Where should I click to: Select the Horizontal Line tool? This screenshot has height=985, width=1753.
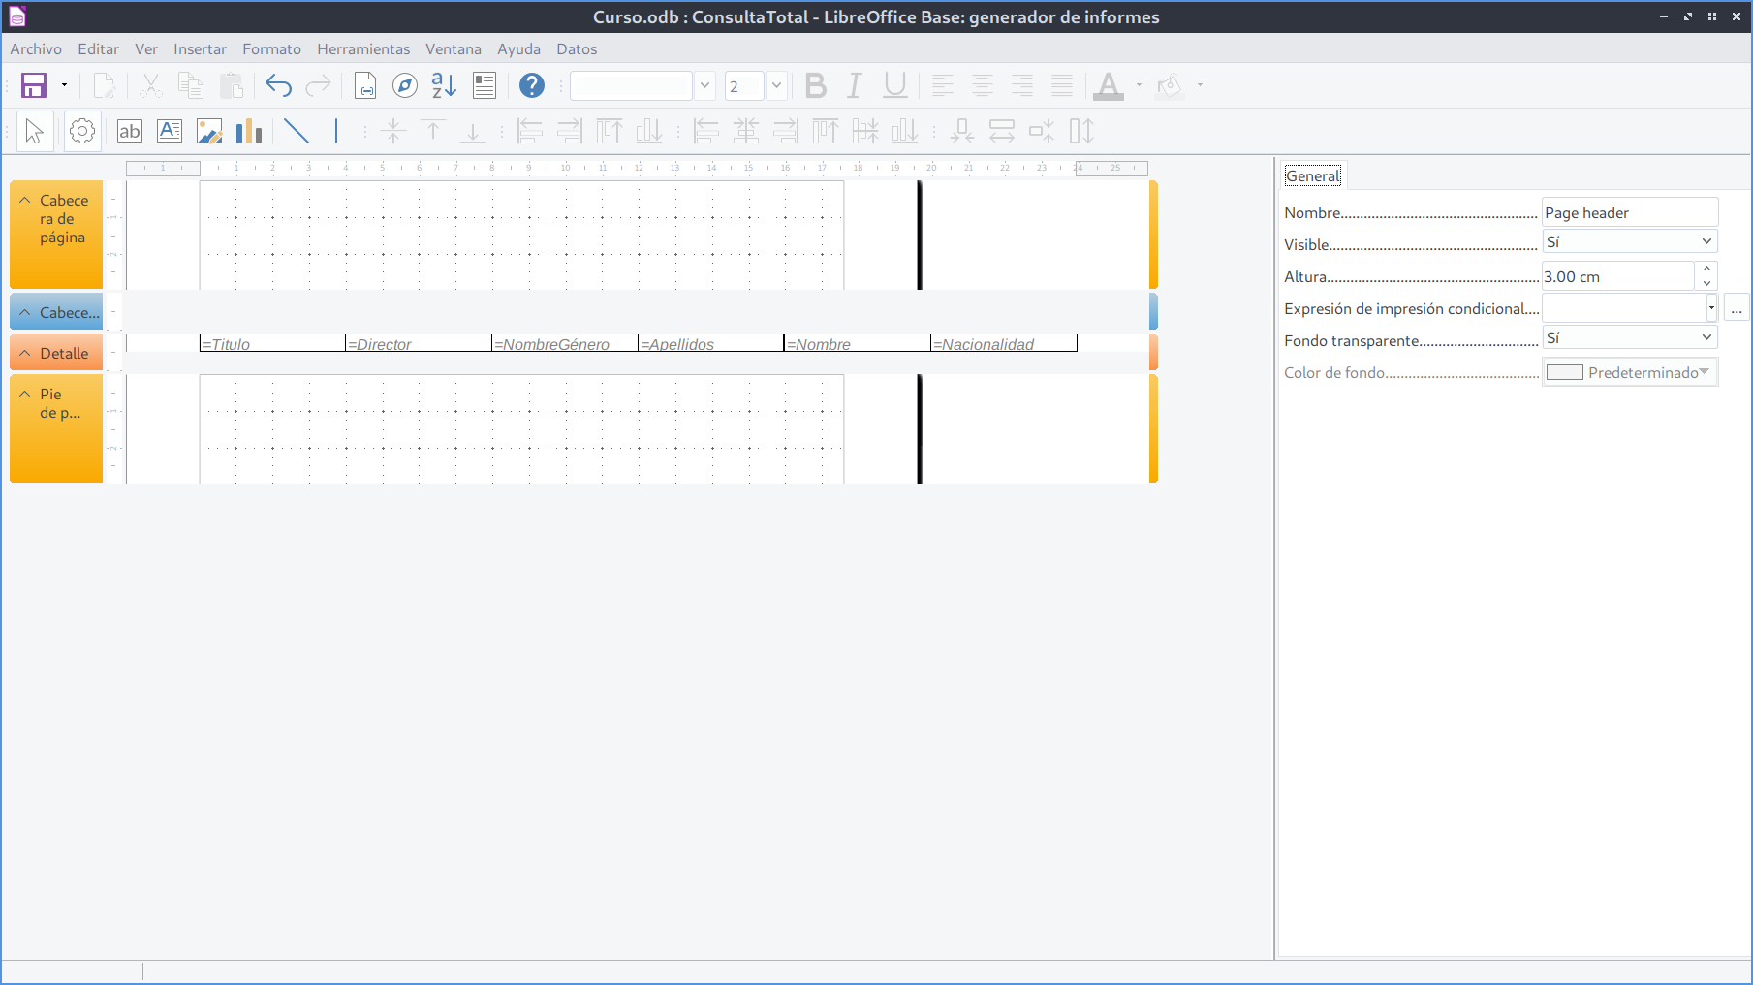point(297,131)
